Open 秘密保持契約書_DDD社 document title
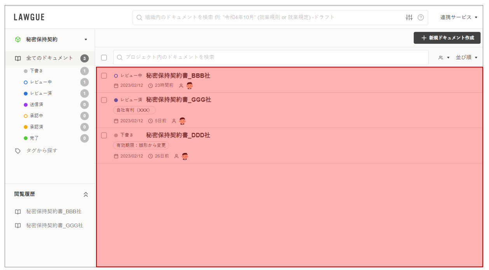The image size is (489, 270). [178, 135]
